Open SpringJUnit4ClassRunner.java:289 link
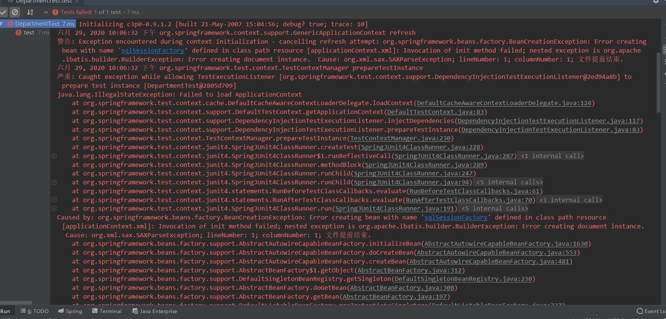Screen dimensions: 666x319 pyautogui.click(x=424, y=165)
